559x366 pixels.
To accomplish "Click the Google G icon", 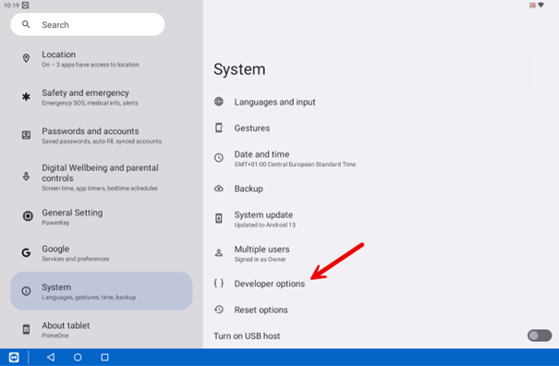I will (26, 252).
